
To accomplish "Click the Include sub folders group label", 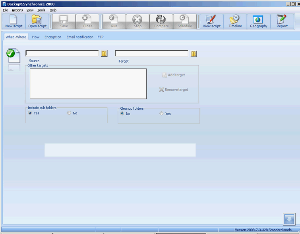I will tap(42, 108).
